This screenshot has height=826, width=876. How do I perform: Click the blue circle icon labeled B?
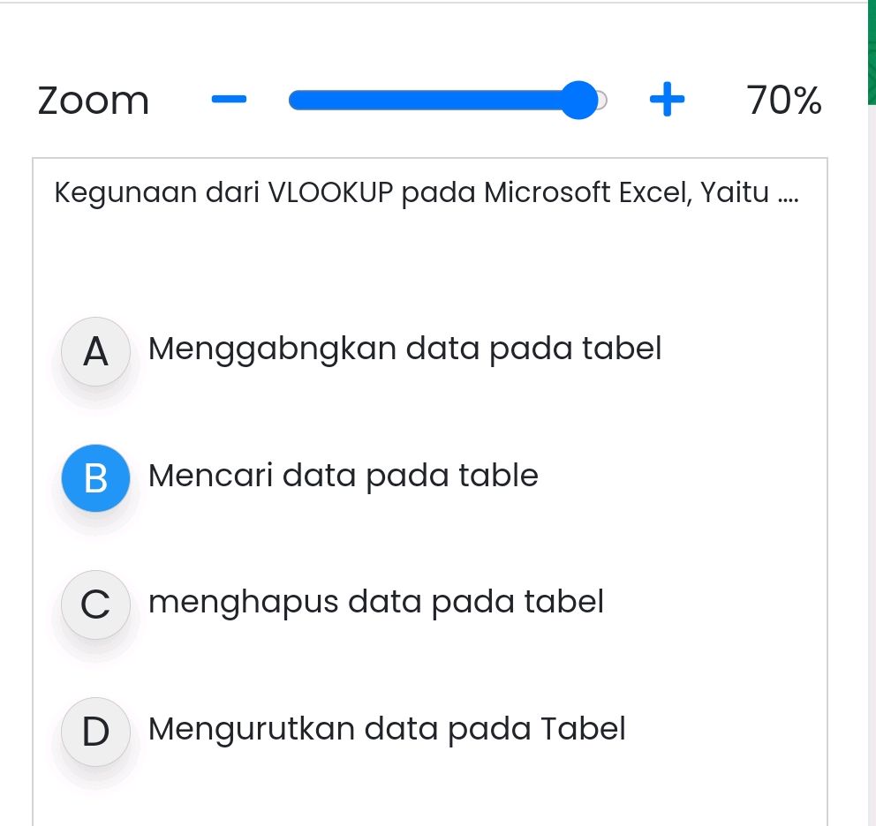click(x=94, y=478)
